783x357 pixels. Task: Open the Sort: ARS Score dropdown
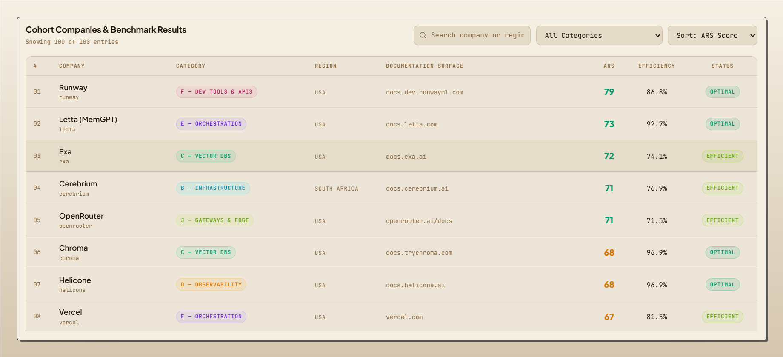pyautogui.click(x=712, y=35)
